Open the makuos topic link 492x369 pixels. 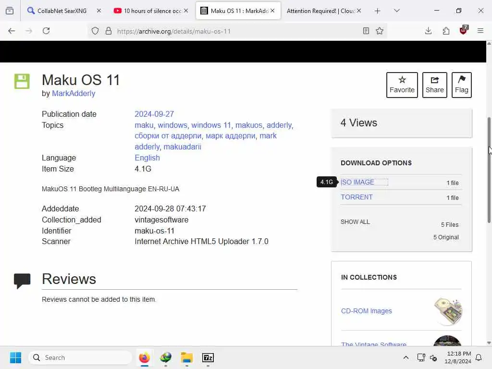[249, 125]
